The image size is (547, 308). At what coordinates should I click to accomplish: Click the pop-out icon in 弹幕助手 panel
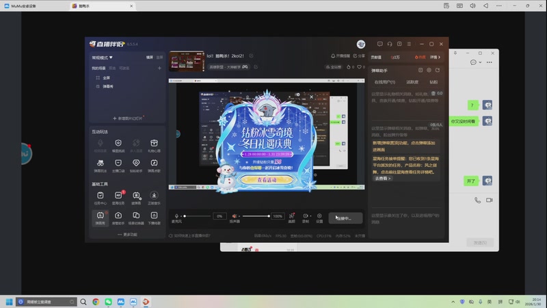[438, 70]
